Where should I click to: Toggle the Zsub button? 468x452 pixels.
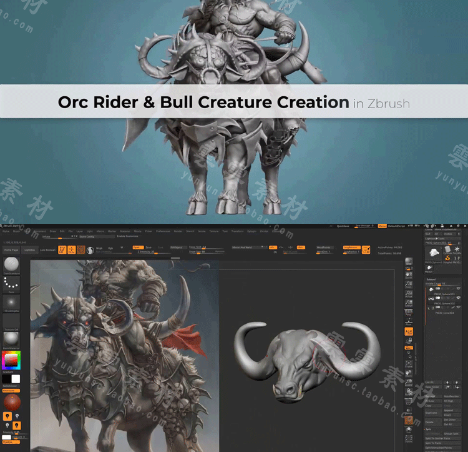click(x=149, y=248)
